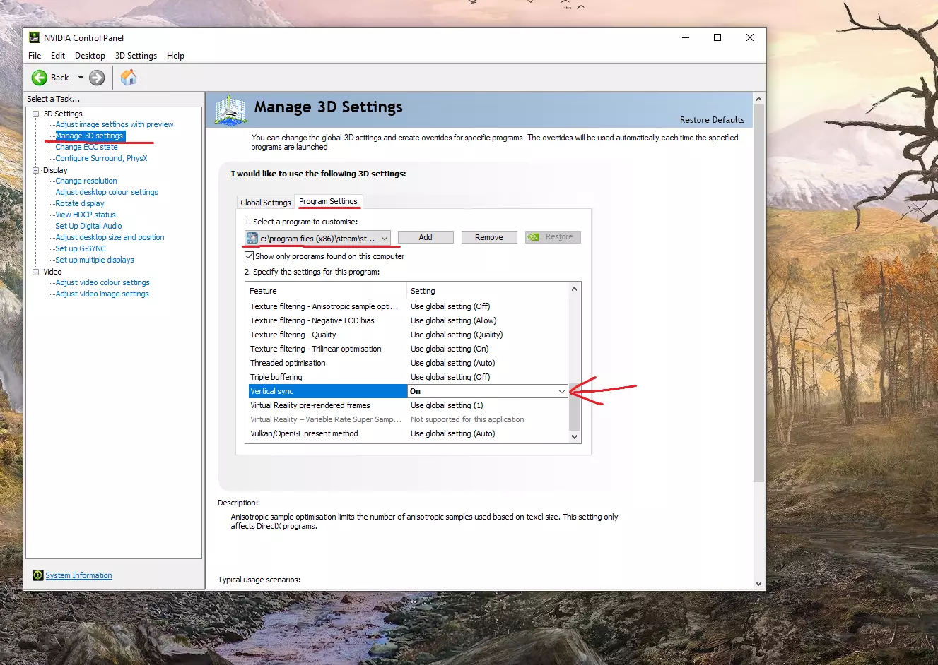Click the Forward arrow icon in toolbar
The image size is (938, 665).
point(97,78)
